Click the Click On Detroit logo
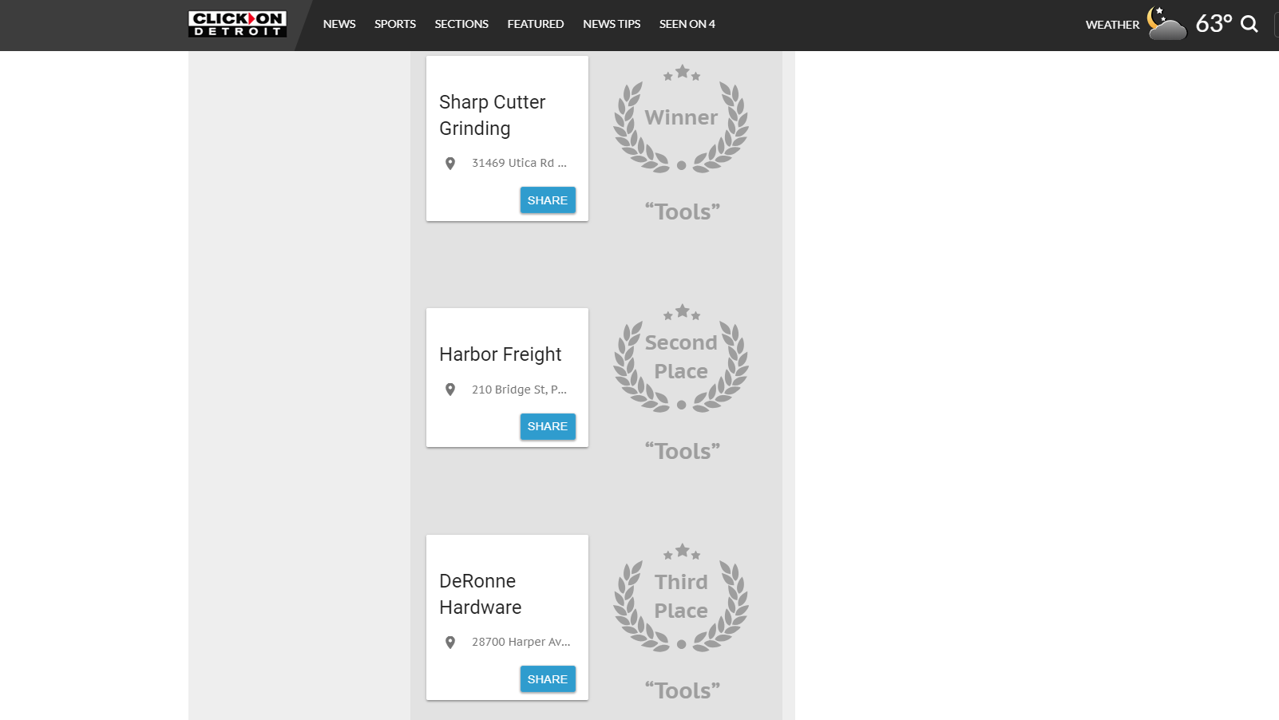This screenshot has height=720, width=1279. pos(237,24)
